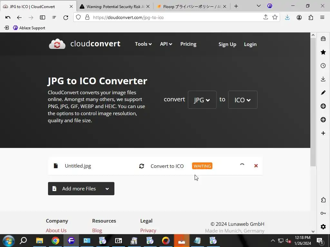
Task: Open the list all tabs chevron
Action: coord(259,6)
